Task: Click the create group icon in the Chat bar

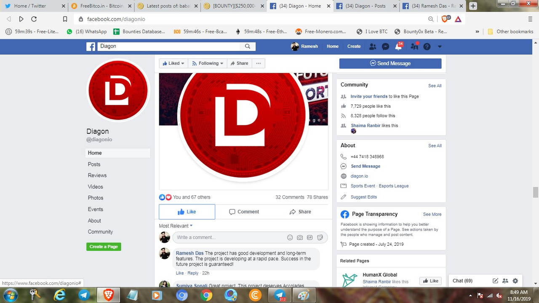Action: click(x=505, y=281)
